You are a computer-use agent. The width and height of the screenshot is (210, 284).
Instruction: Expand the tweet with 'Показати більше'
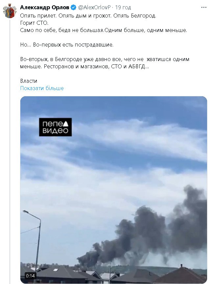pyautogui.click(x=42, y=88)
